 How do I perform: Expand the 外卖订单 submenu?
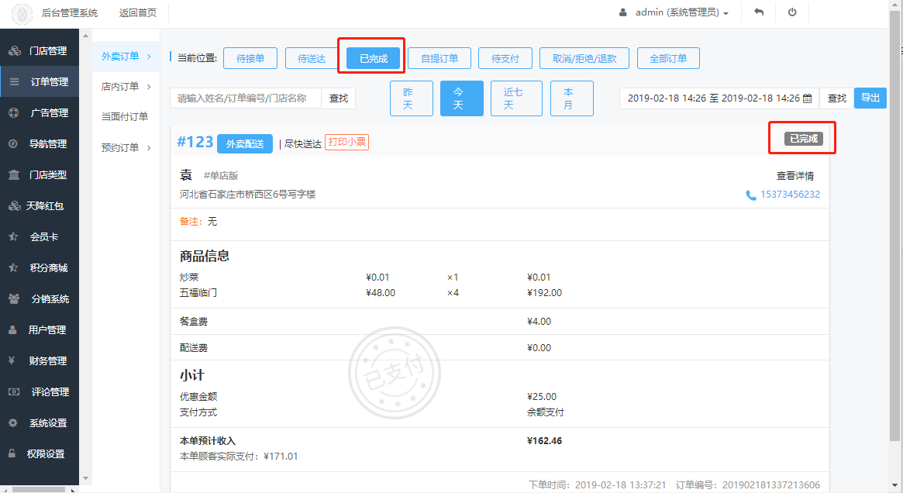(x=126, y=57)
